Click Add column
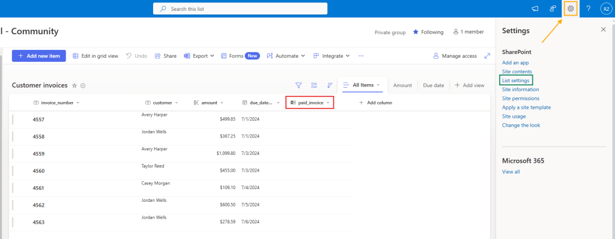This screenshot has height=239, width=615. click(375, 103)
